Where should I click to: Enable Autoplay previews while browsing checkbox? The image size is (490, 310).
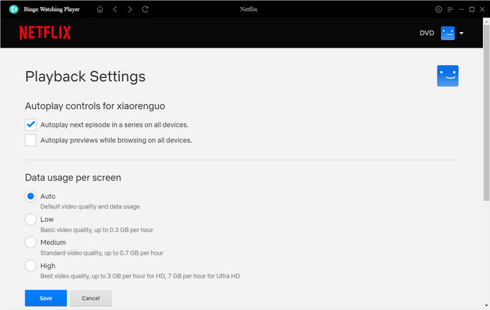[31, 140]
